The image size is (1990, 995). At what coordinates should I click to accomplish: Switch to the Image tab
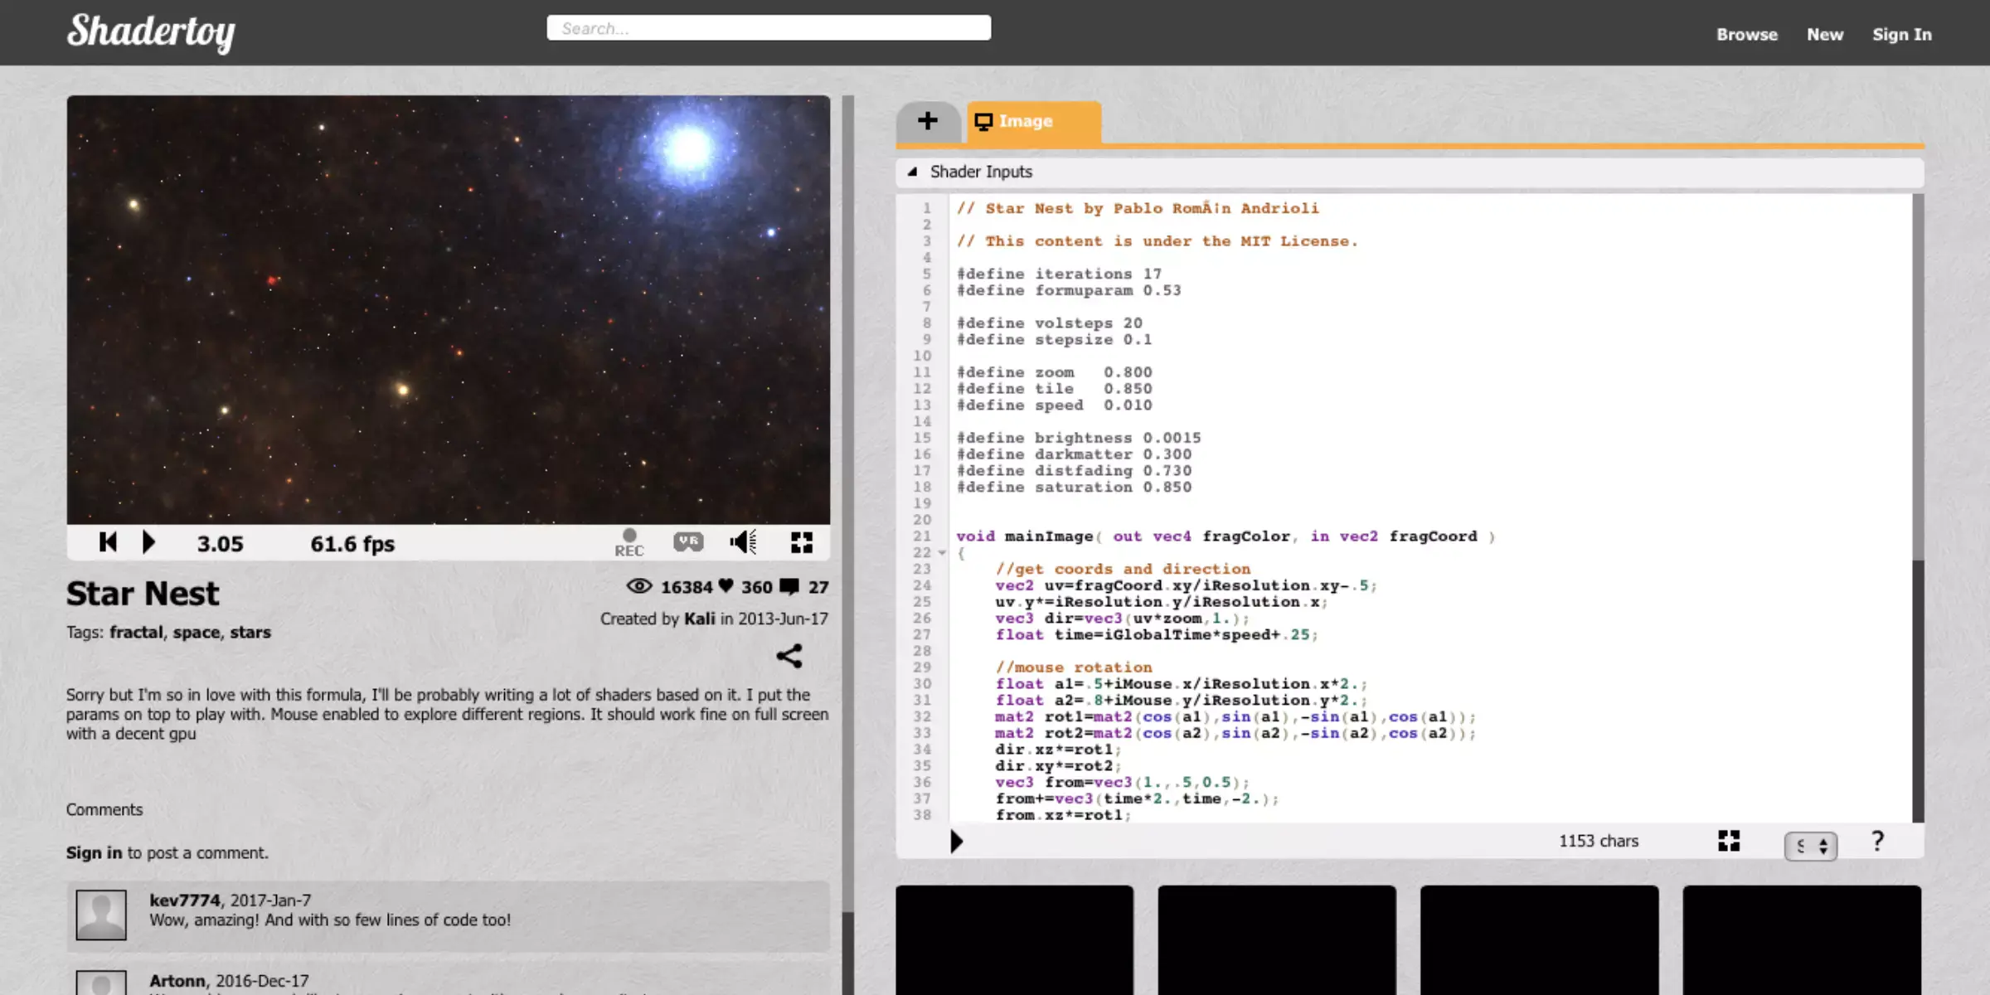pyautogui.click(x=1034, y=122)
